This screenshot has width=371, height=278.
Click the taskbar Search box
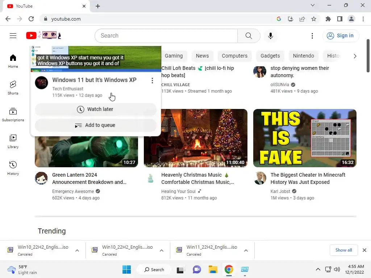pyautogui.click(x=154, y=269)
